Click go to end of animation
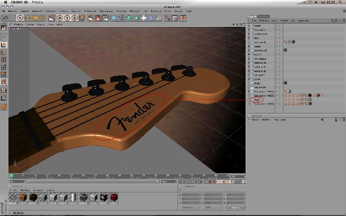 201,181
